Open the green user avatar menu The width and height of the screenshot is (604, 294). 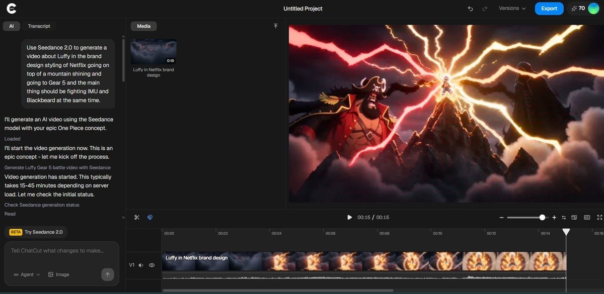pyautogui.click(x=593, y=9)
